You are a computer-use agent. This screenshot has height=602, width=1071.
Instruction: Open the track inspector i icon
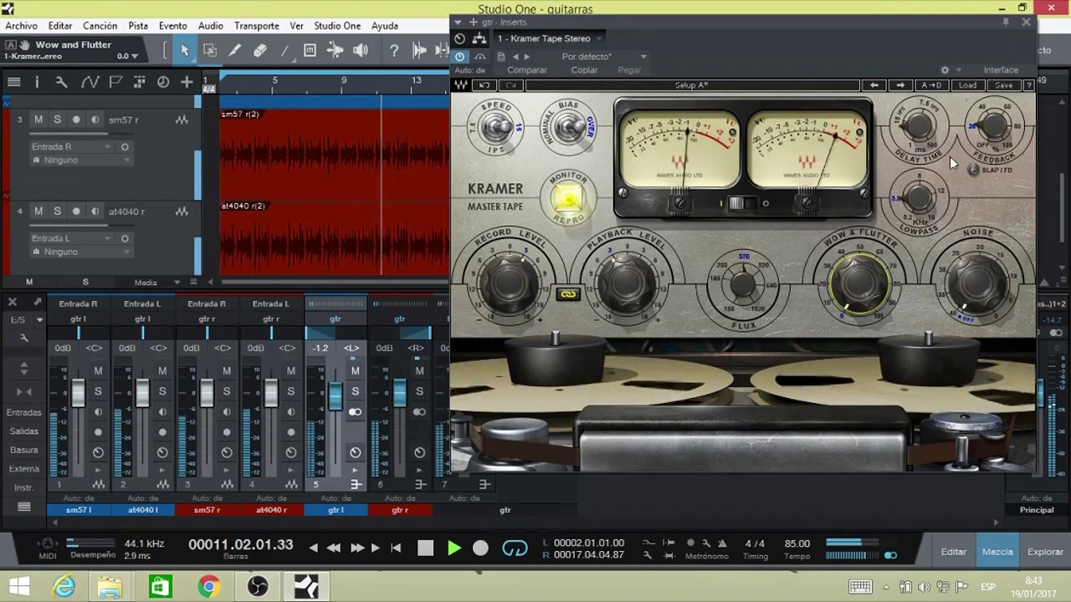(37, 82)
